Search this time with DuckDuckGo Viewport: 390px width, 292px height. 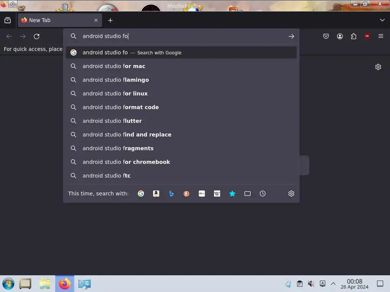click(x=187, y=194)
